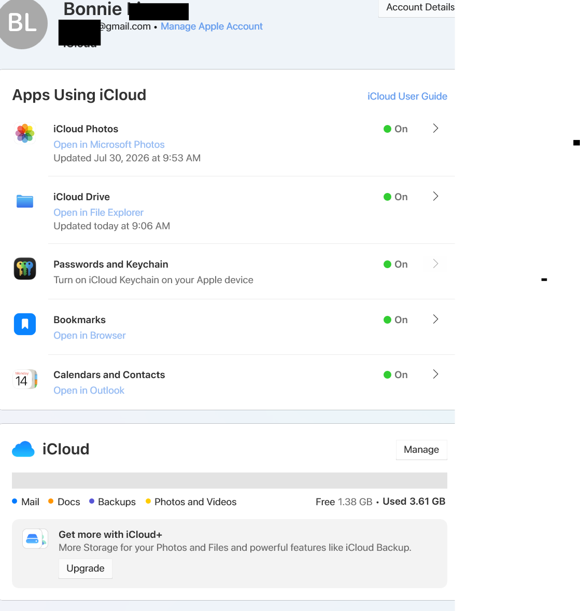This screenshot has height=611, width=580.
Task: Click the yellow Photos and Videos dot
Action: [x=148, y=501]
